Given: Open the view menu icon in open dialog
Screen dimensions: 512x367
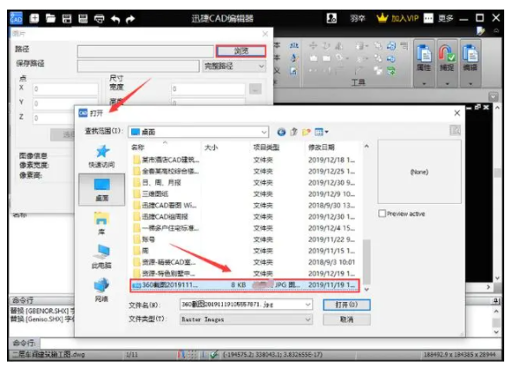Looking at the screenshot, I should tap(321, 132).
